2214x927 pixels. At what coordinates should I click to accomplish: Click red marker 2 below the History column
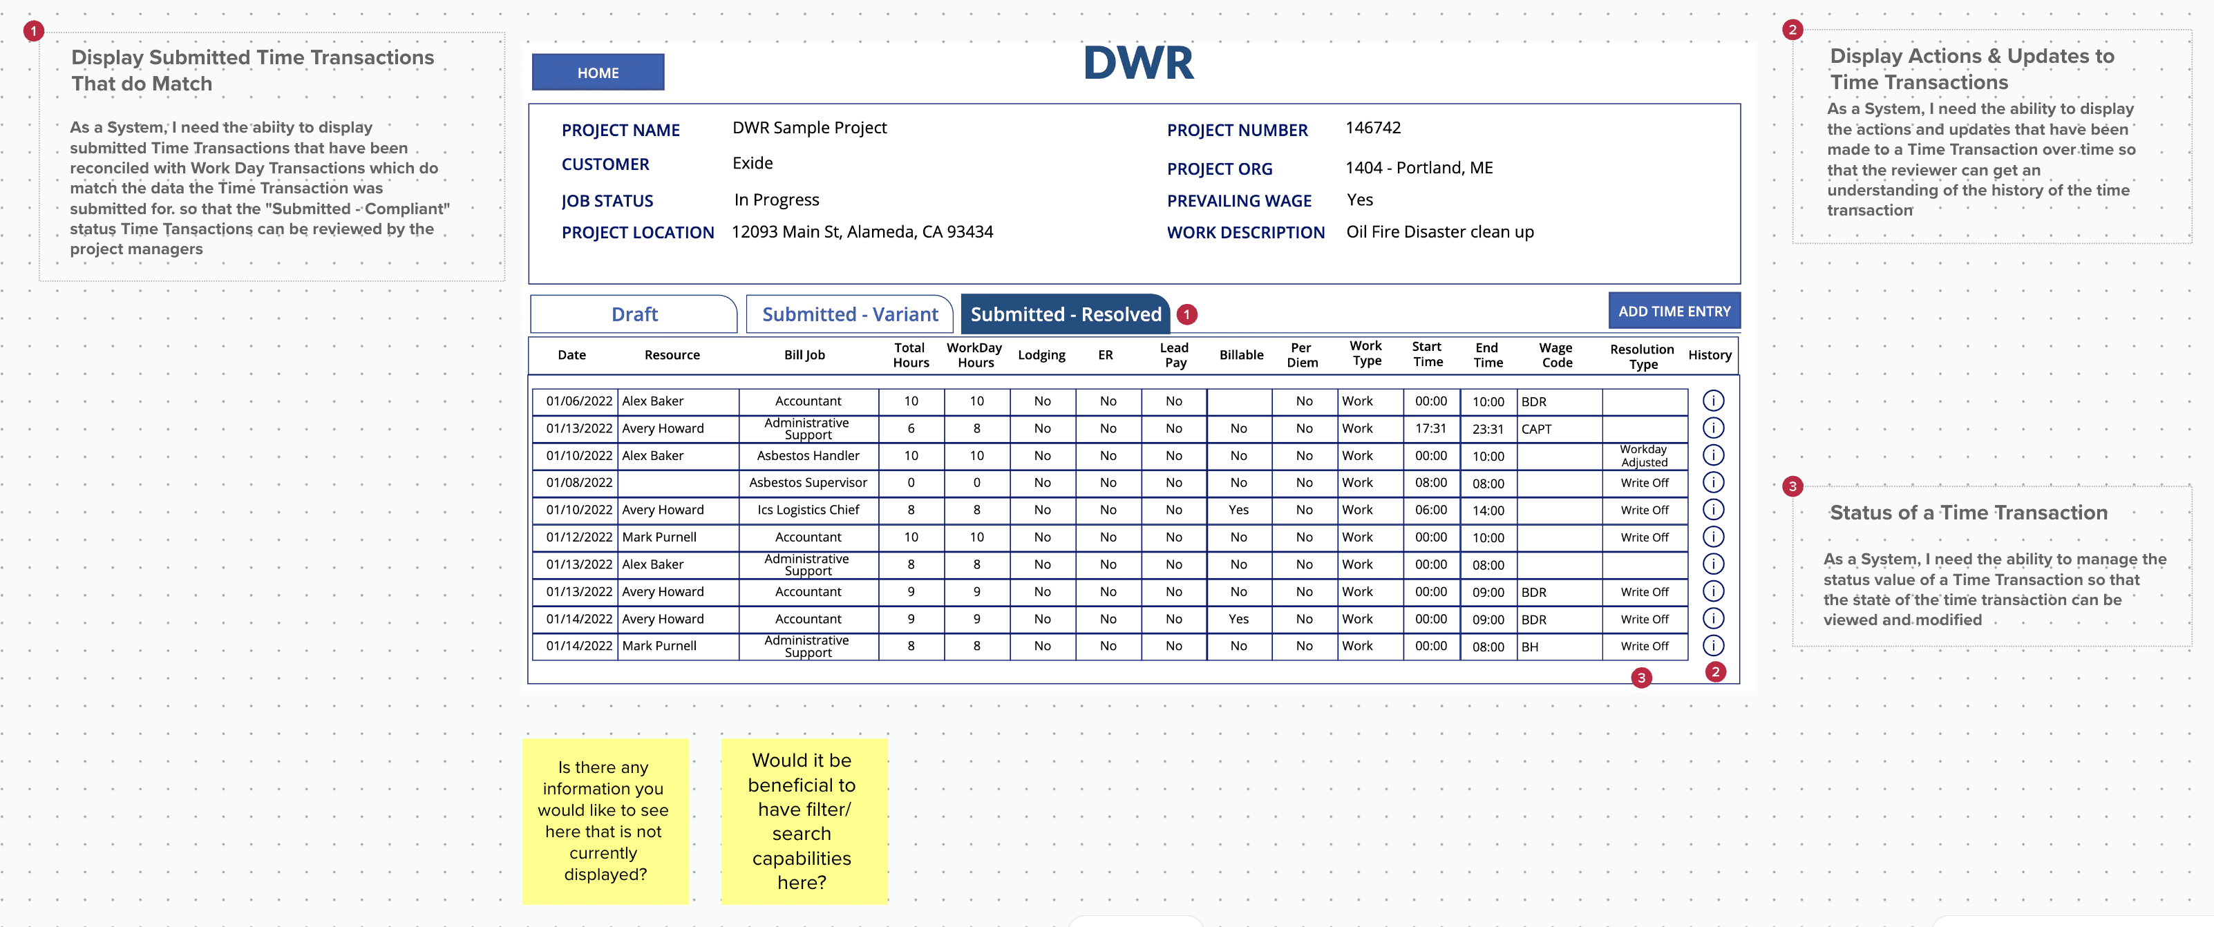[1714, 672]
